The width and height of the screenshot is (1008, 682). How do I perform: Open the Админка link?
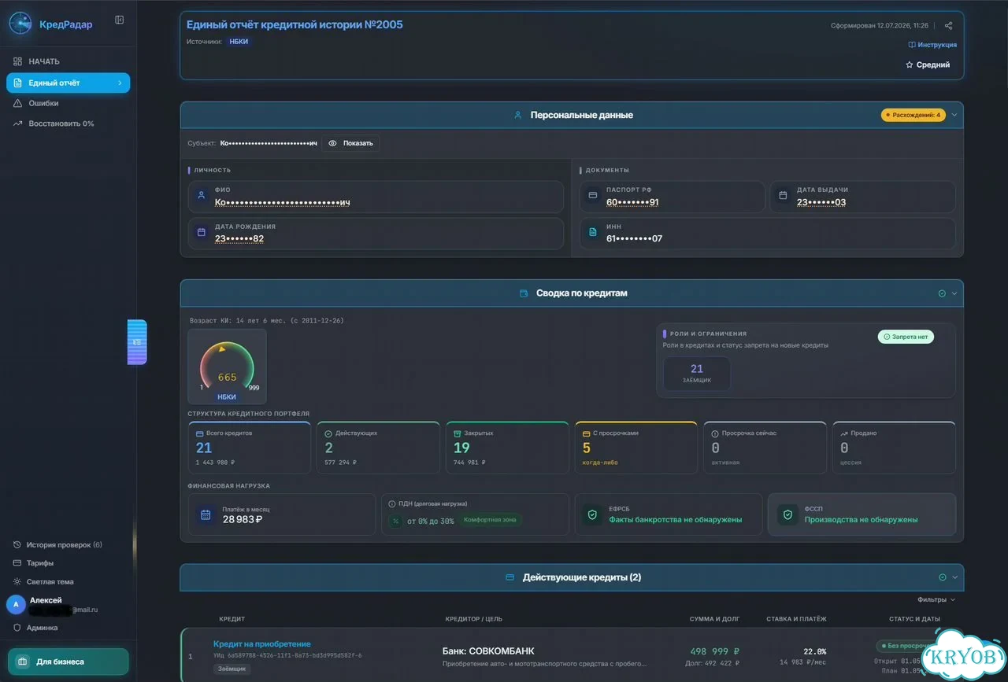42,628
